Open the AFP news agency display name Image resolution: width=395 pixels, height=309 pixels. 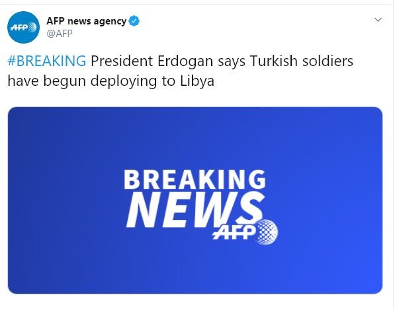point(87,21)
